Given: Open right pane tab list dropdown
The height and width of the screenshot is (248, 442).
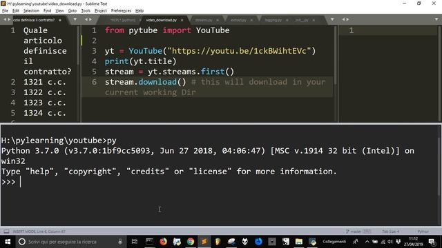Looking at the screenshot, I should pyautogui.click(x=436, y=19).
